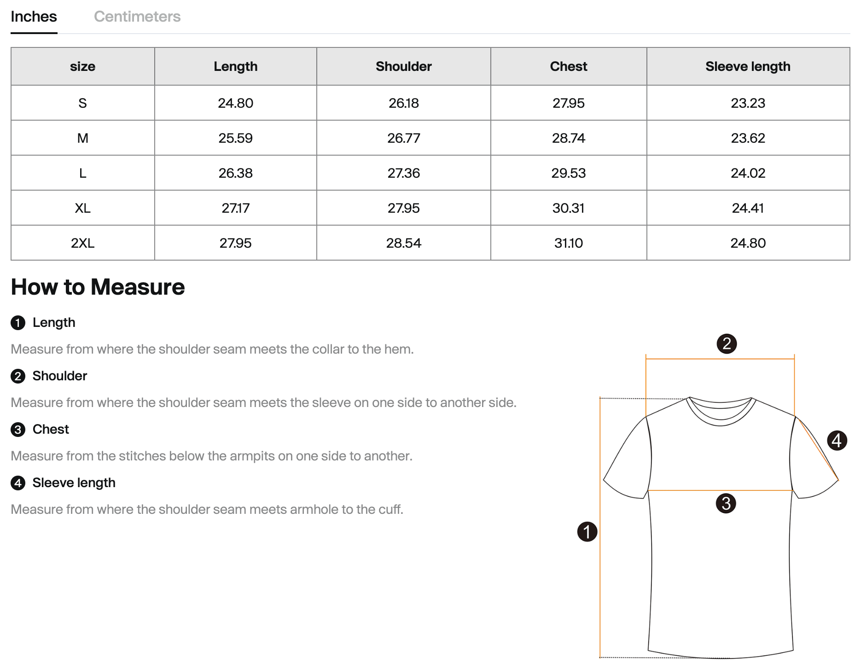The height and width of the screenshot is (669, 855).
Task: Click the Sleeve length column header
Action: pos(748,66)
